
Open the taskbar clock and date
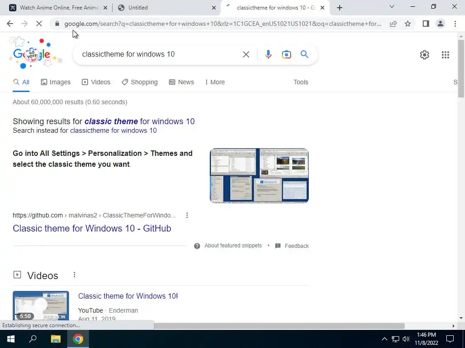(x=426, y=339)
